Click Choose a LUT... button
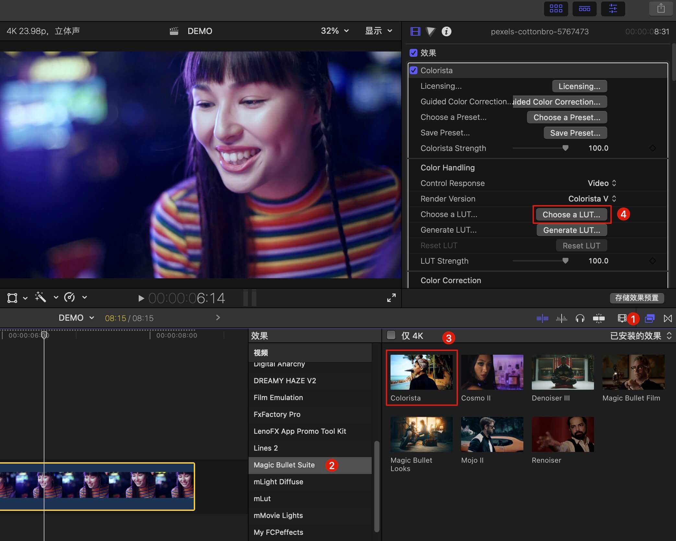 coord(571,214)
